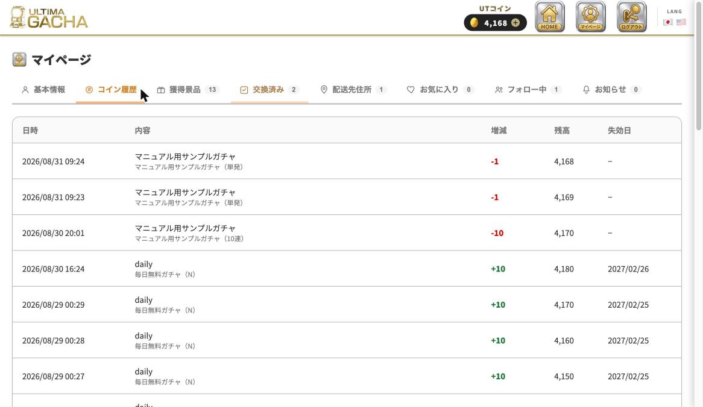Click the UTコイン balance 4,168

click(496, 23)
